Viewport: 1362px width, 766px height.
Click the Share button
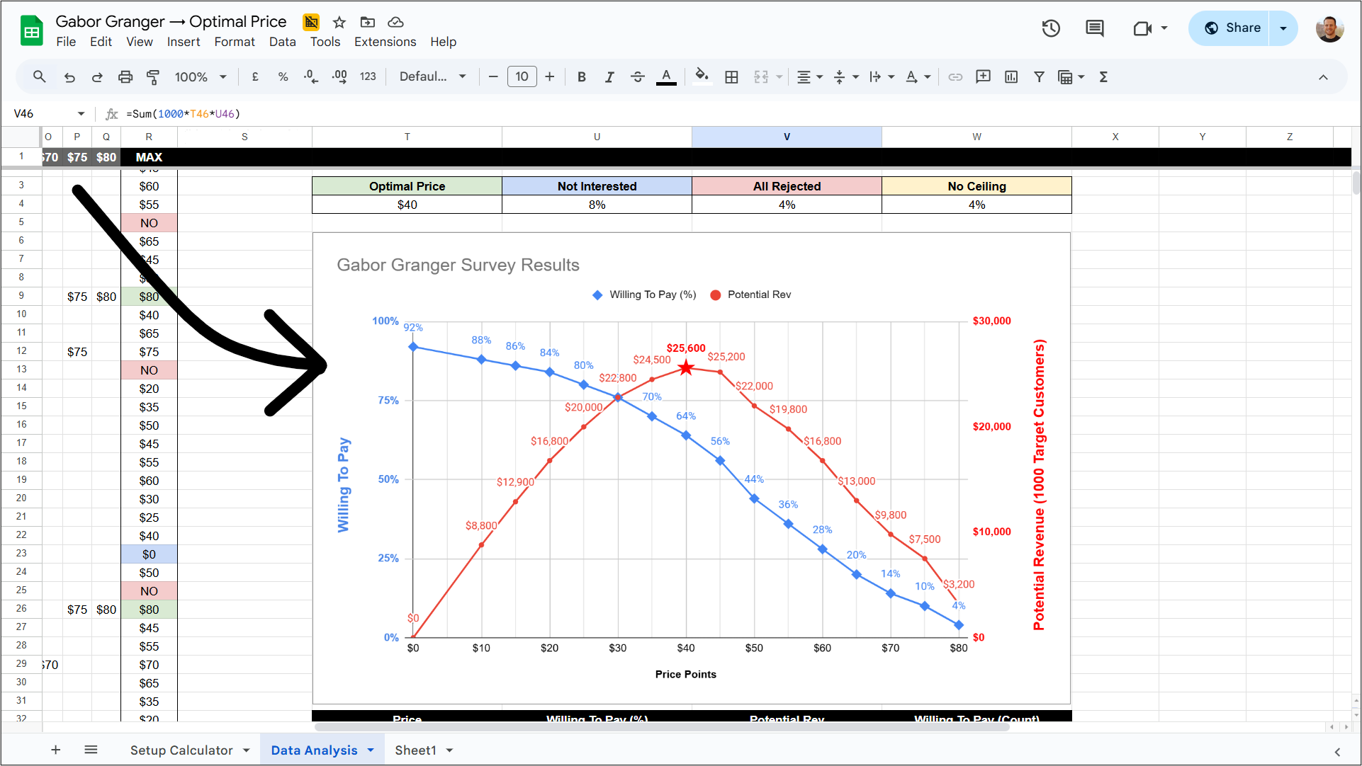pos(1232,28)
